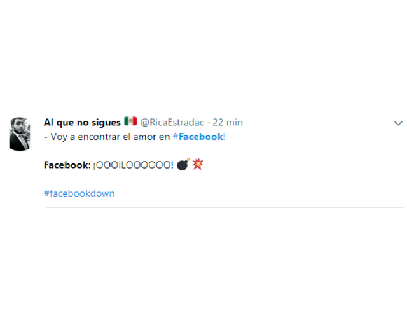The image size is (407, 318).
Task: Click the 22 min timestamp
Action: (x=228, y=123)
